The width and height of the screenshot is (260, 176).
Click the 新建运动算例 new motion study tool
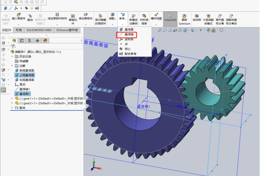pyautogui.click(x=133, y=19)
